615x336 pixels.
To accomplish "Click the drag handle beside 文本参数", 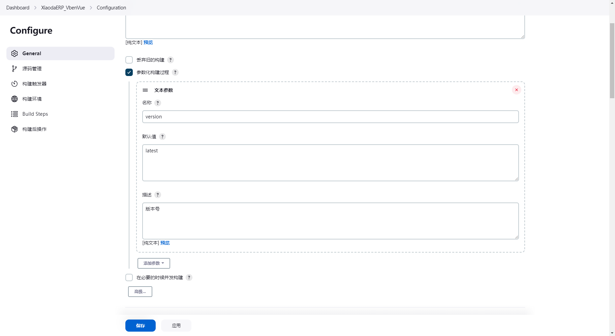I will [x=145, y=90].
